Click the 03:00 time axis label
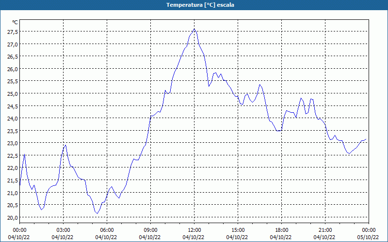This screenshot has width=388, height=242. 64,230
